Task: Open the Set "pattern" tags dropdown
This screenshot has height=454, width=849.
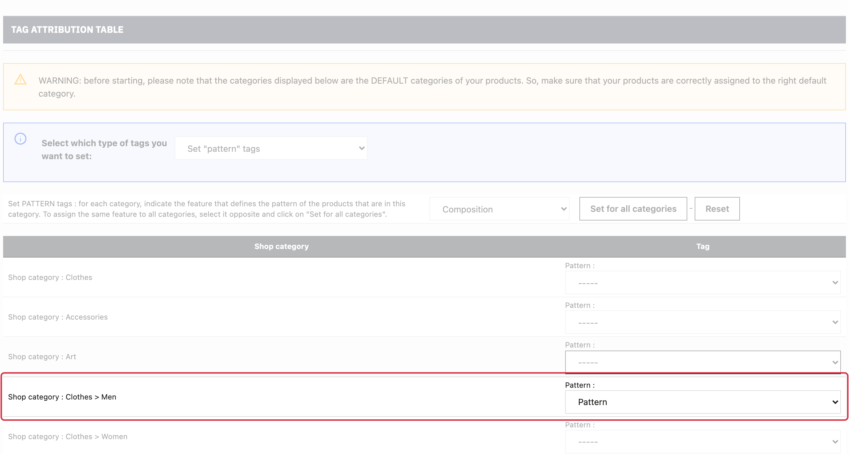Action: tap(271, 149)
